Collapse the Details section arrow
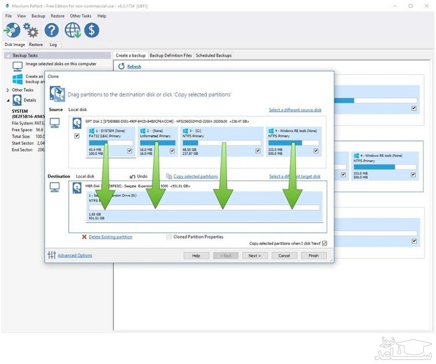 click(x=8, y=100)
